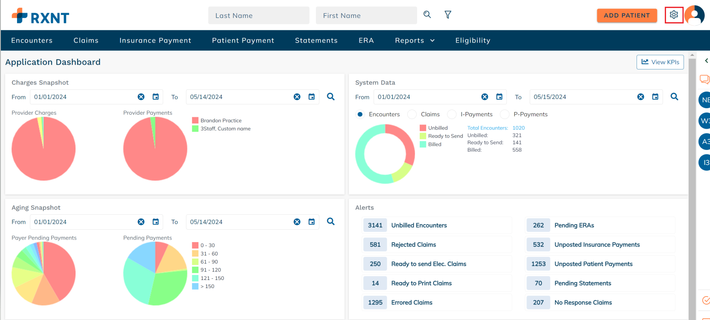This screenshot has width=710, height=320.
Task: Open the View KPIs button
Action: coord(660,62)
